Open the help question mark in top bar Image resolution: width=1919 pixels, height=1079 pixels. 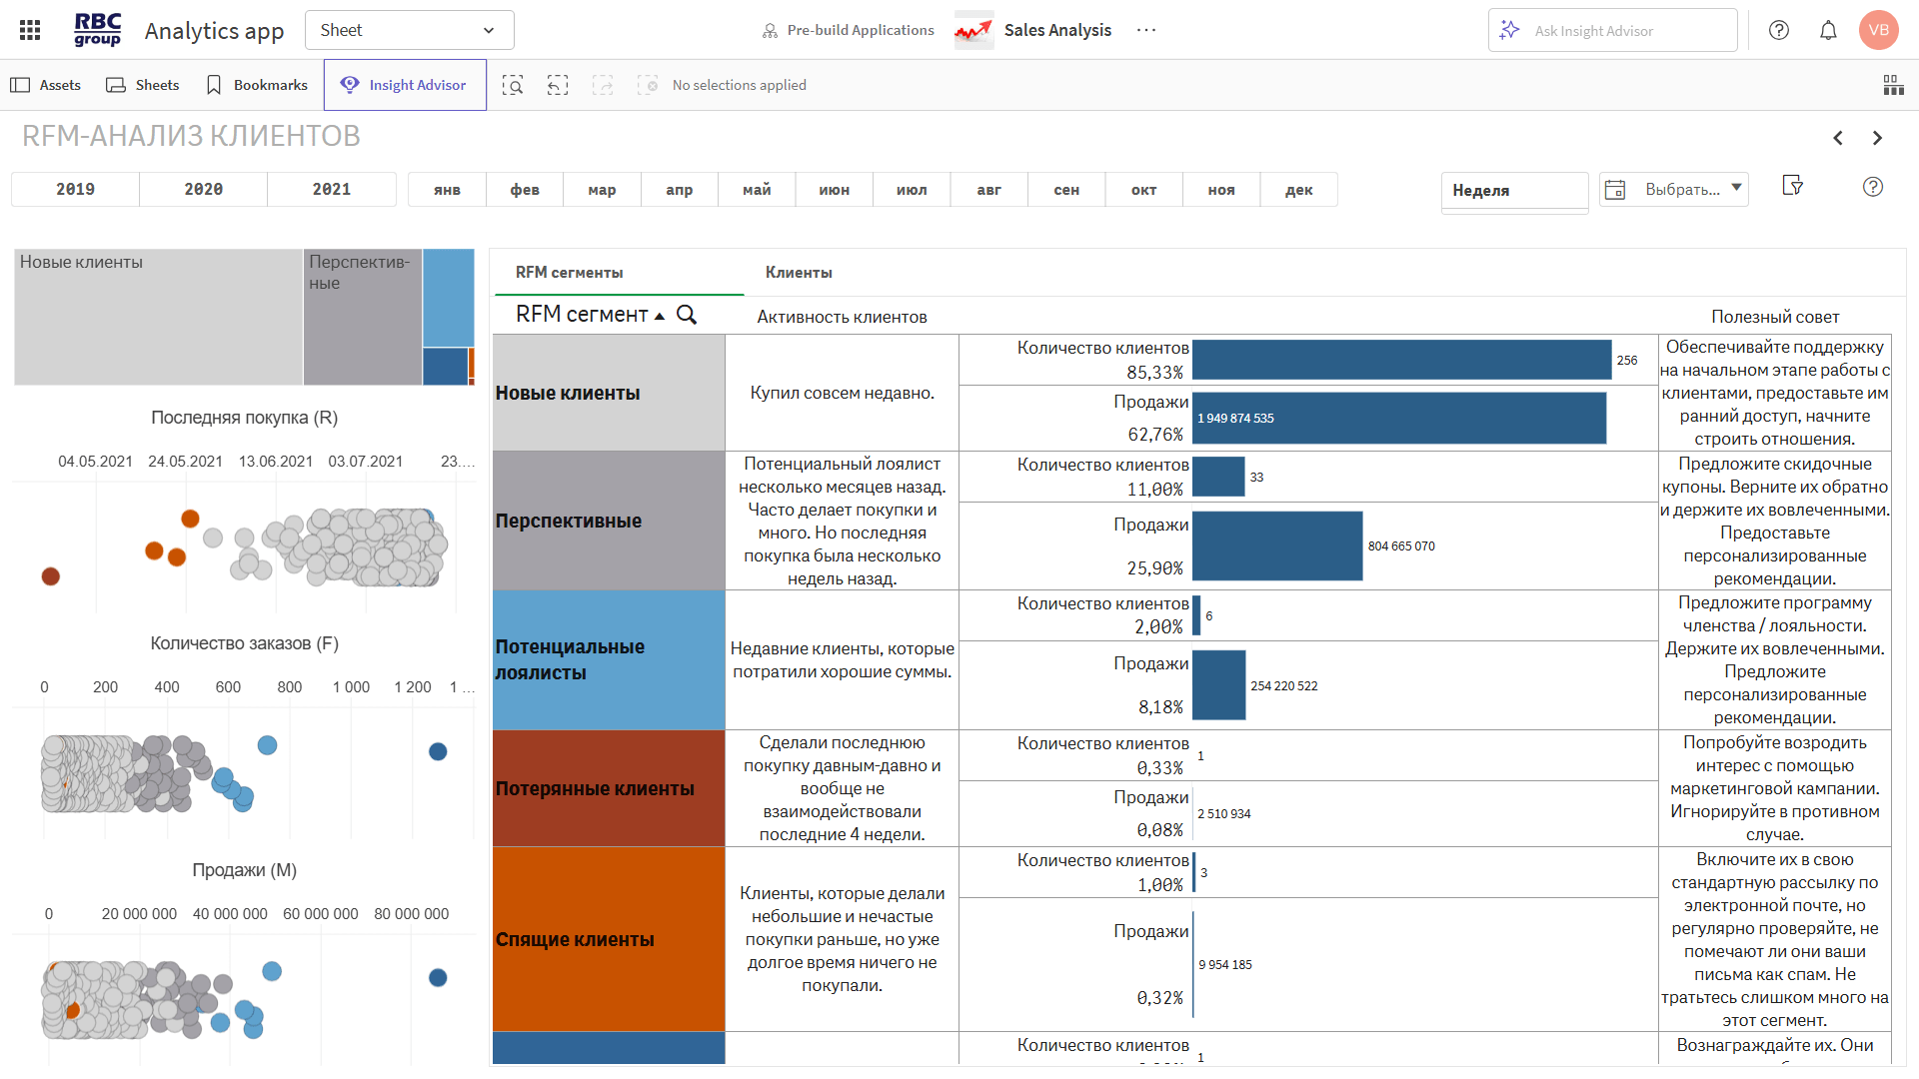pyautogui.click(x=1779, y=30)
